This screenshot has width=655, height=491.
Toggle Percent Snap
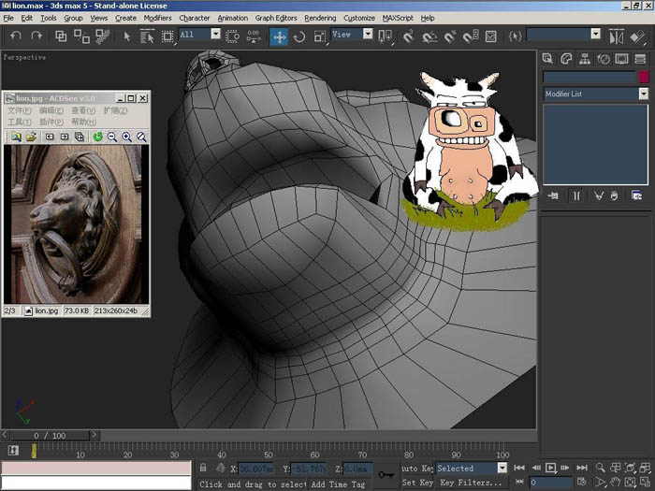pyautogui.click(x=450, y=36)
